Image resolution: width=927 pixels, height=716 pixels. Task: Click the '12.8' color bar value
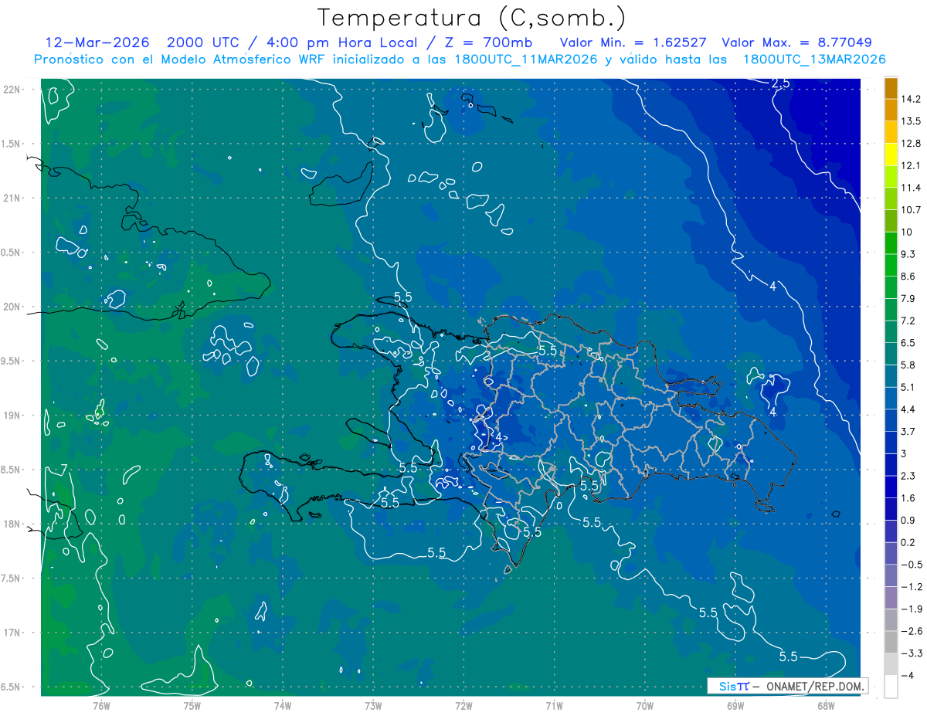(910, 144)
